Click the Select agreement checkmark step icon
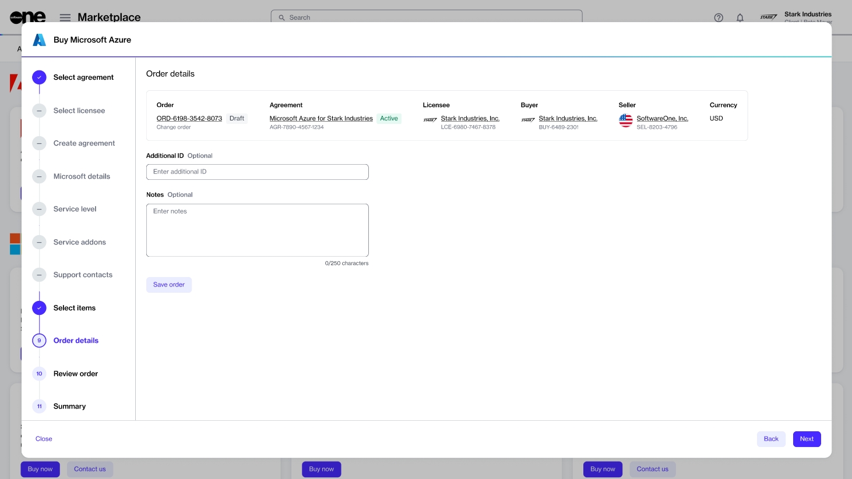 [x=39, y=77]
